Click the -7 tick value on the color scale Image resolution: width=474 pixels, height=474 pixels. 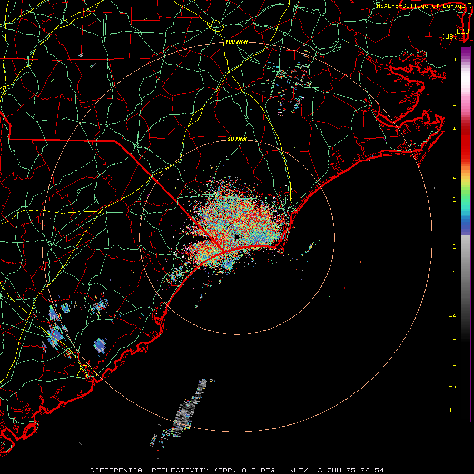pos(452,387)
